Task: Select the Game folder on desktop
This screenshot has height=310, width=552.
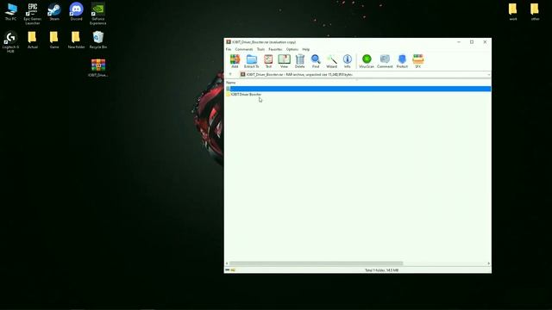Action: coord(54,40)
